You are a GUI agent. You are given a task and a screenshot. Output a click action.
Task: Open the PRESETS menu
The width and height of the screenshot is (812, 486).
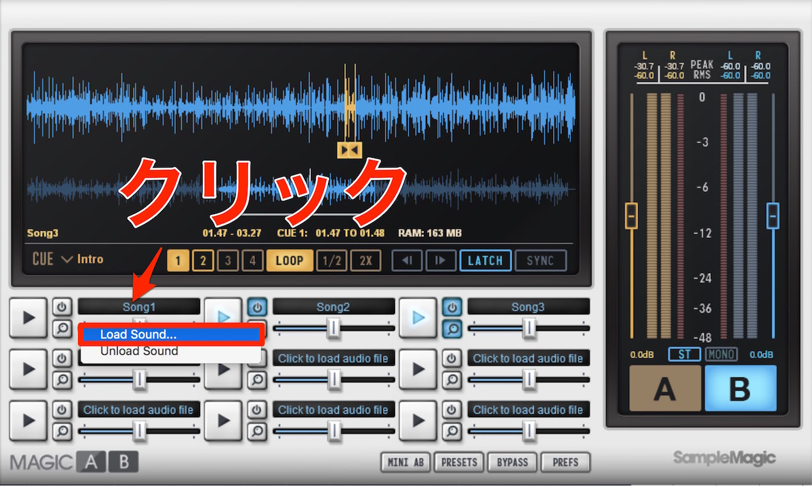point(459,462)
